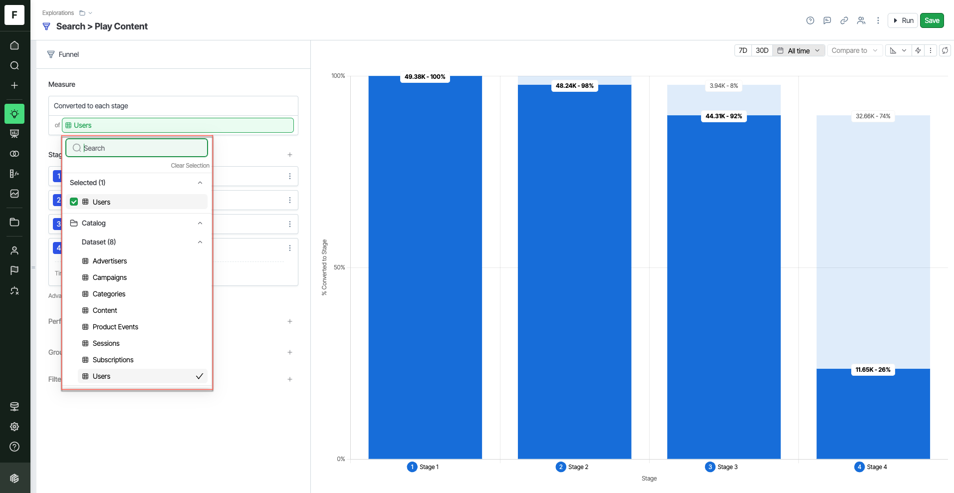Screen dimensions: 954x493
Task: Select the Content dataset
Action: pos(143,310)
